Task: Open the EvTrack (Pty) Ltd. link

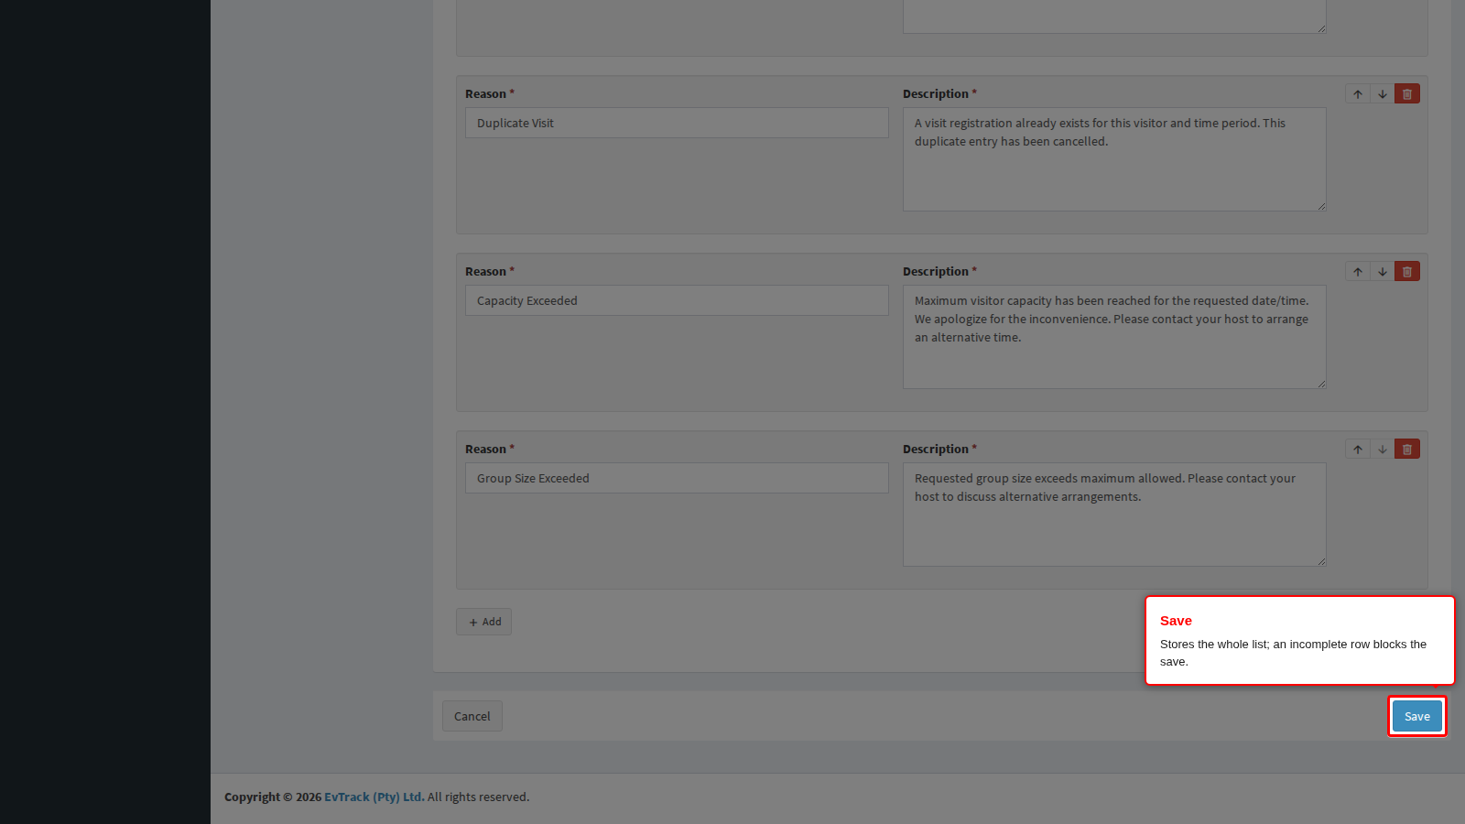Action: coord(374,797)
